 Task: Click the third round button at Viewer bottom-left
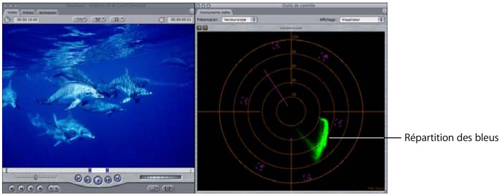pyautogui.click(x=30, y=188)
